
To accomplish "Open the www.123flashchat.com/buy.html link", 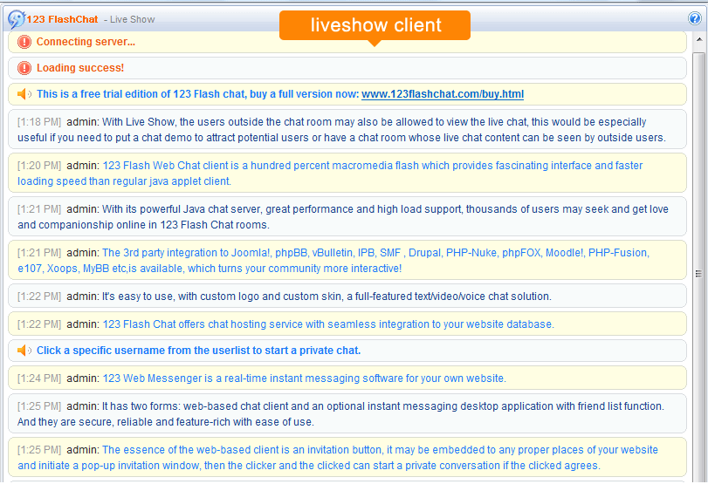I will [x=443, y=94].
